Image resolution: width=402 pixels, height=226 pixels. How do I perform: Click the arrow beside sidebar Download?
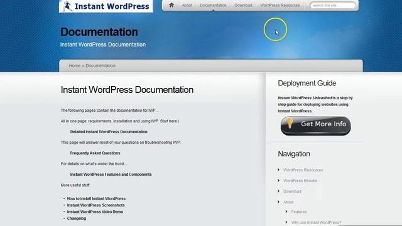click(x=279, y=191)
